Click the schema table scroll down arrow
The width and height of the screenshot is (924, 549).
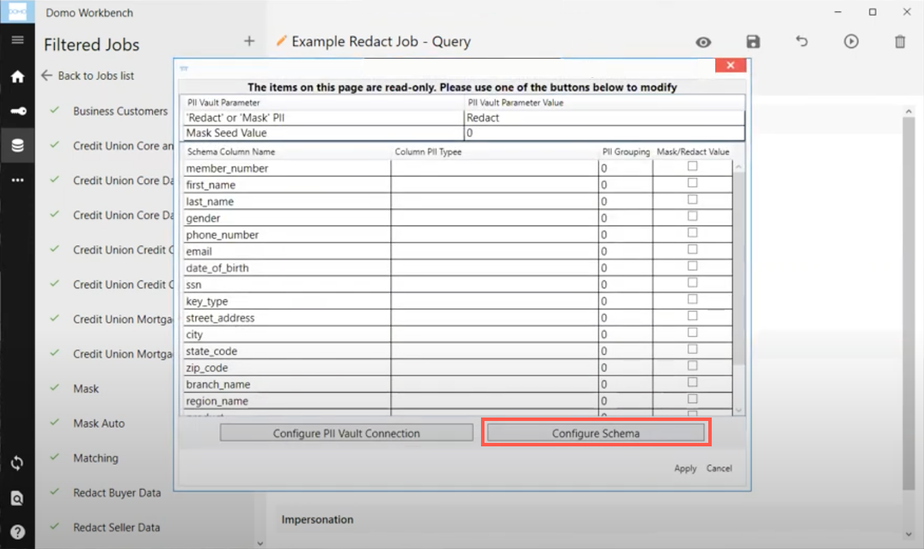tap(739, 410)
